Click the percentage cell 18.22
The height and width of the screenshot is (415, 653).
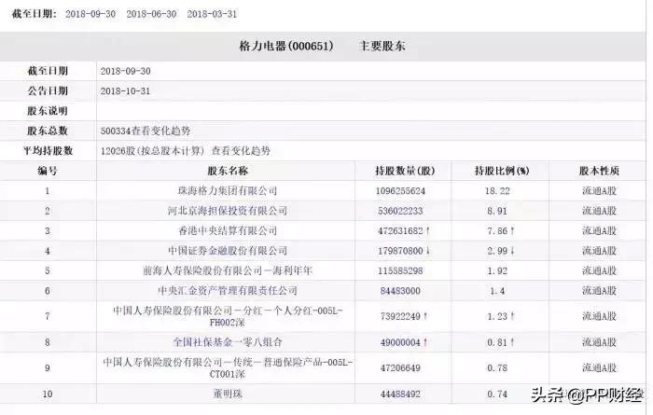pos(497,191)
